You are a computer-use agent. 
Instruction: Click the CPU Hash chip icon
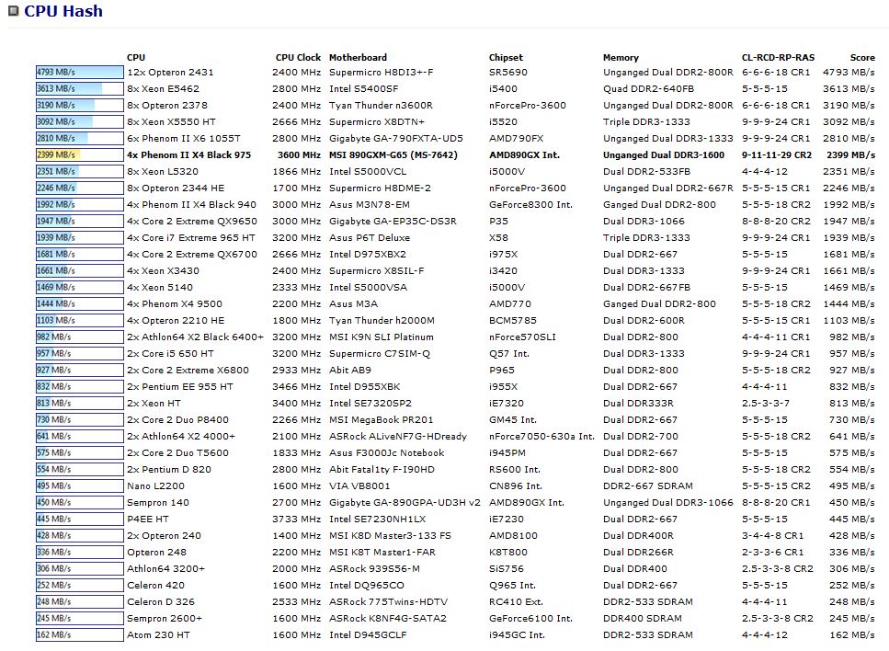(x=13, y=12)
